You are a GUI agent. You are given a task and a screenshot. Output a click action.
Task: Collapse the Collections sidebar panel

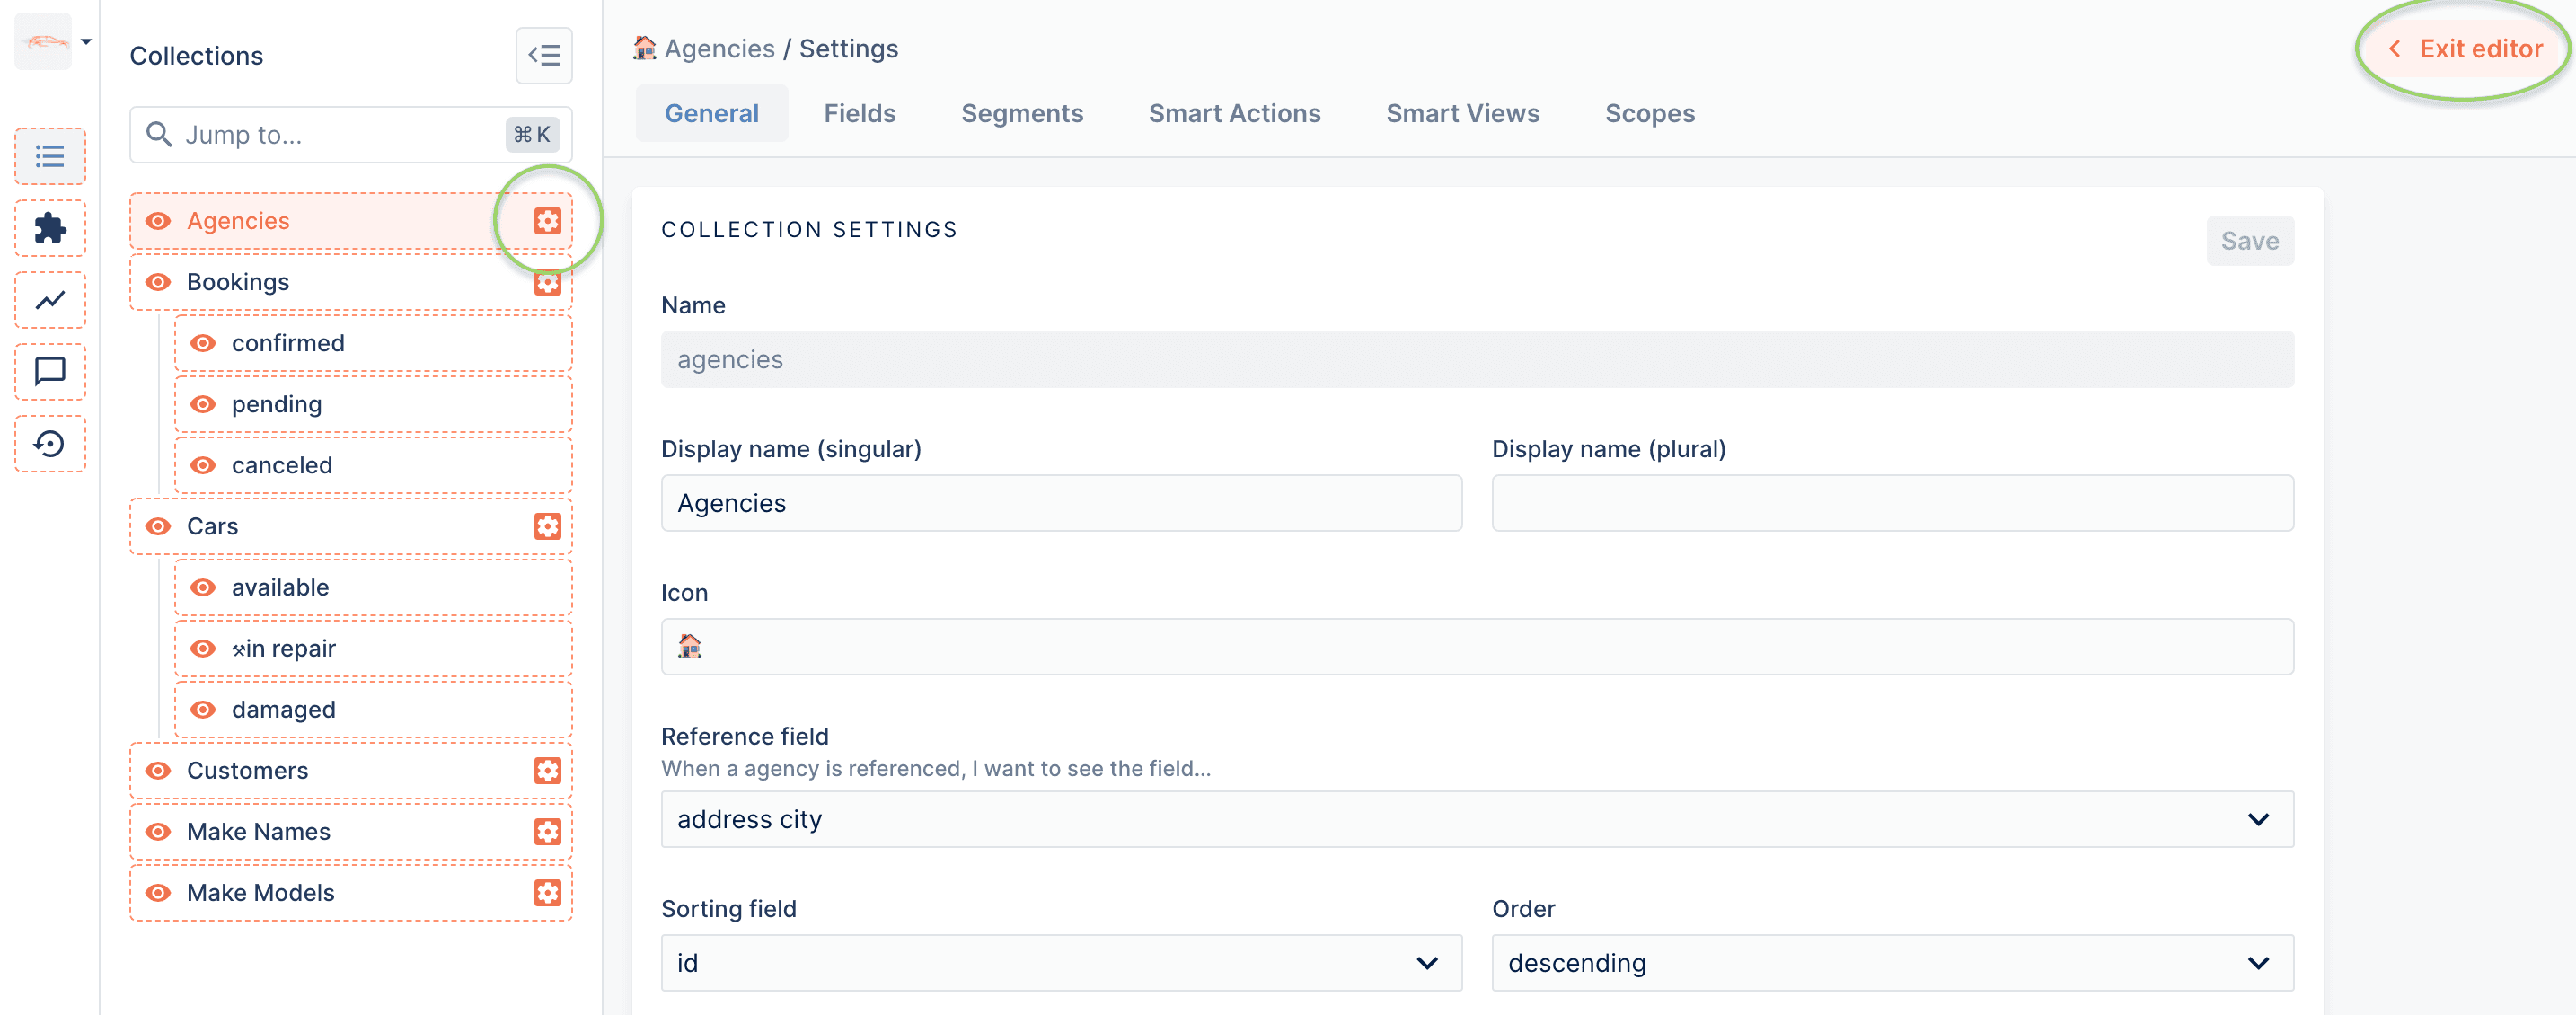click(x=544, y=56)
